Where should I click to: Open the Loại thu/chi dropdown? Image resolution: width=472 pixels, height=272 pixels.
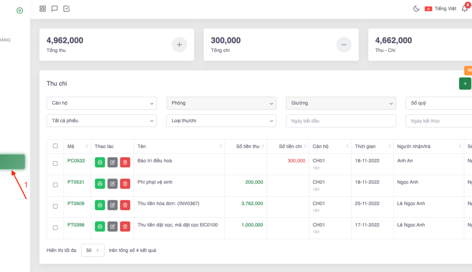(x=221, y=121)
